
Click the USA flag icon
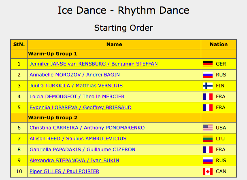coord(208,128)
